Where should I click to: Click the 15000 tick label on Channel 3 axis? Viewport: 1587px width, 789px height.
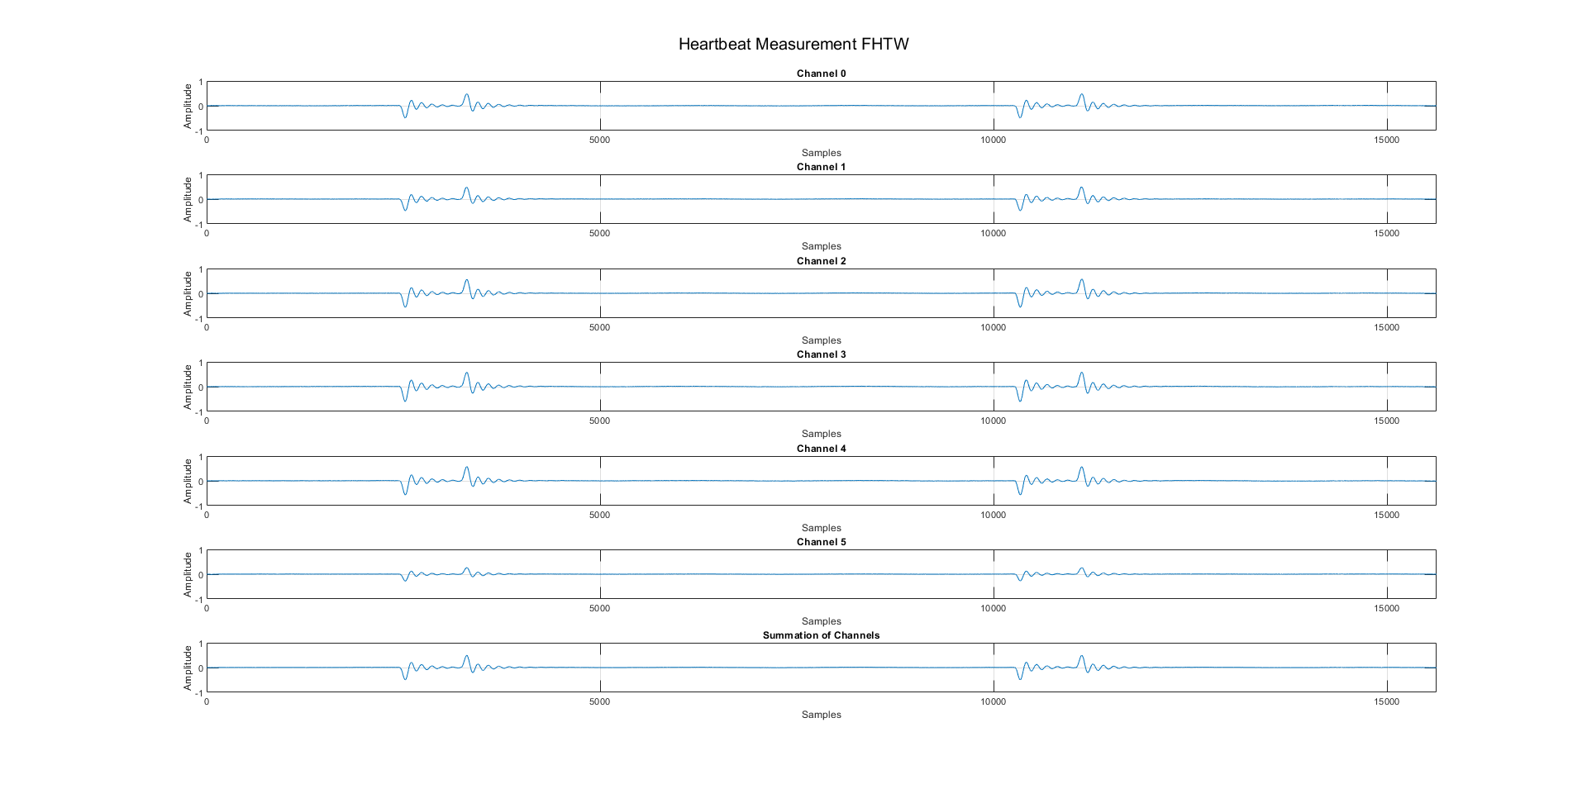1386,421
